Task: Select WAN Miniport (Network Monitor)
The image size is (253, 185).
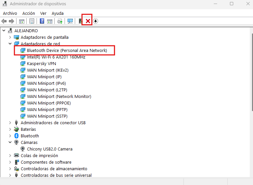Action: 59,97
